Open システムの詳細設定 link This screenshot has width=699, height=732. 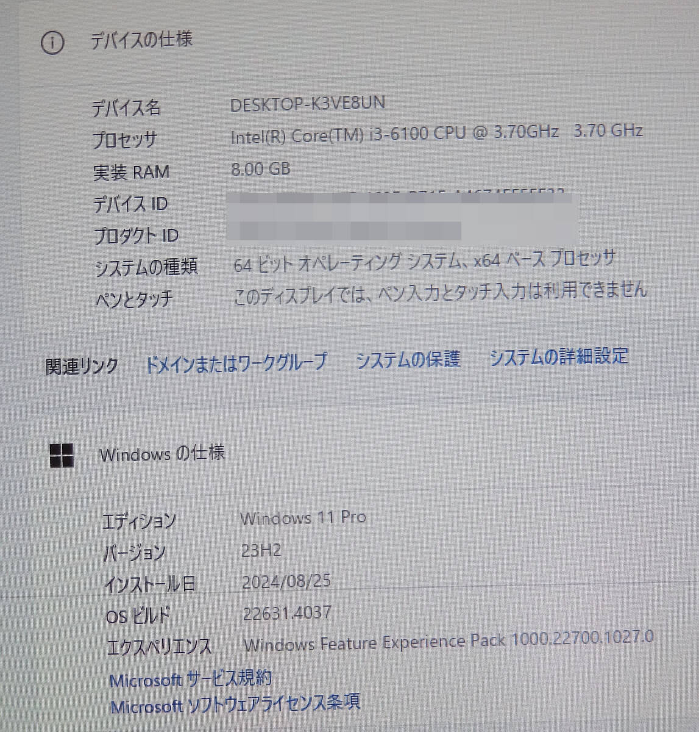pos(558,356)
